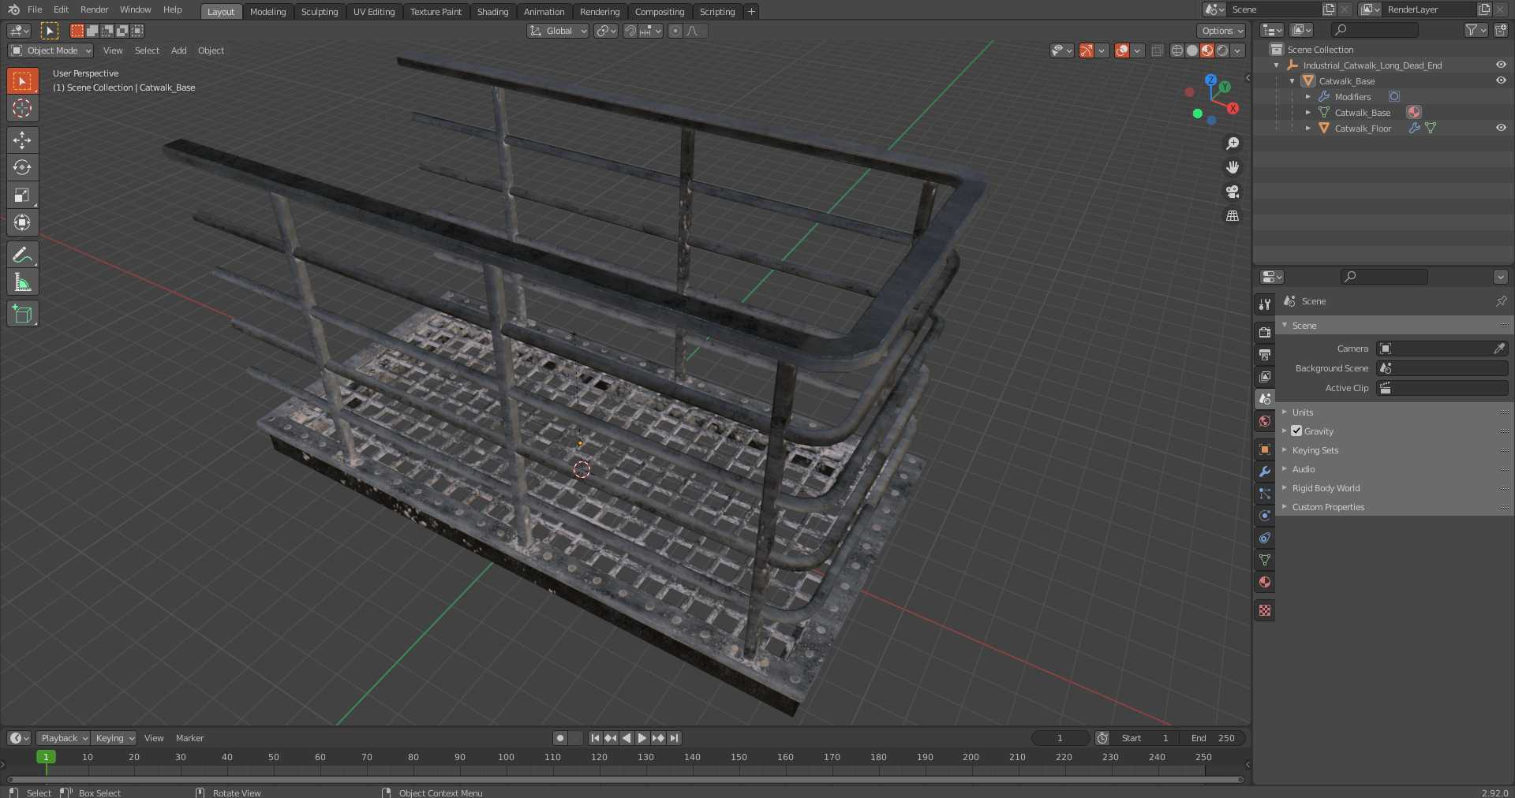
Task: Click Z axis on navigation gizmo
Action: point(1210,80)
